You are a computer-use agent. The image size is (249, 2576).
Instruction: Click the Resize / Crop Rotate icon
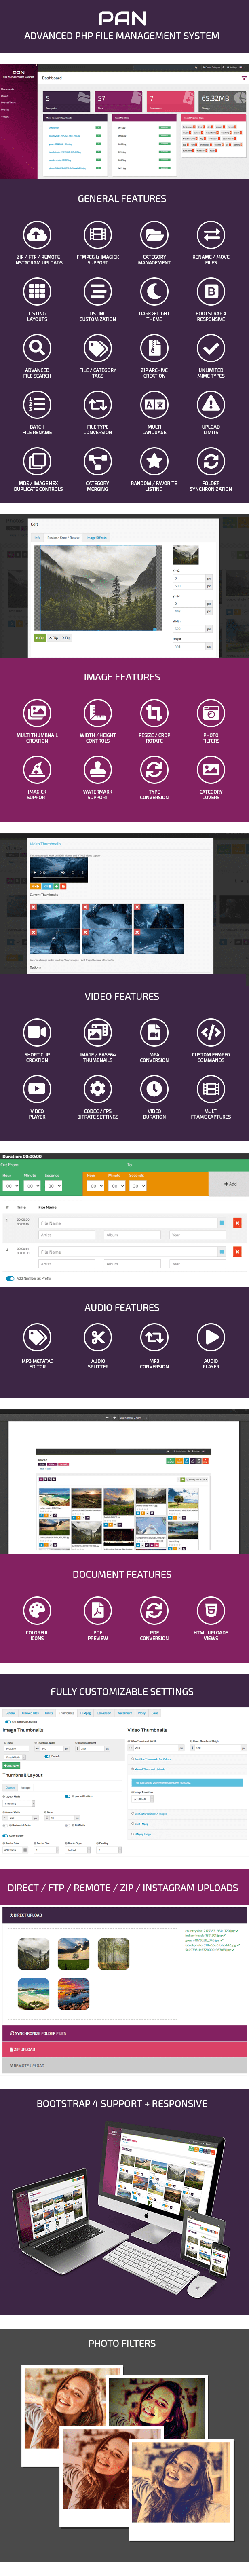pos(154,713)
